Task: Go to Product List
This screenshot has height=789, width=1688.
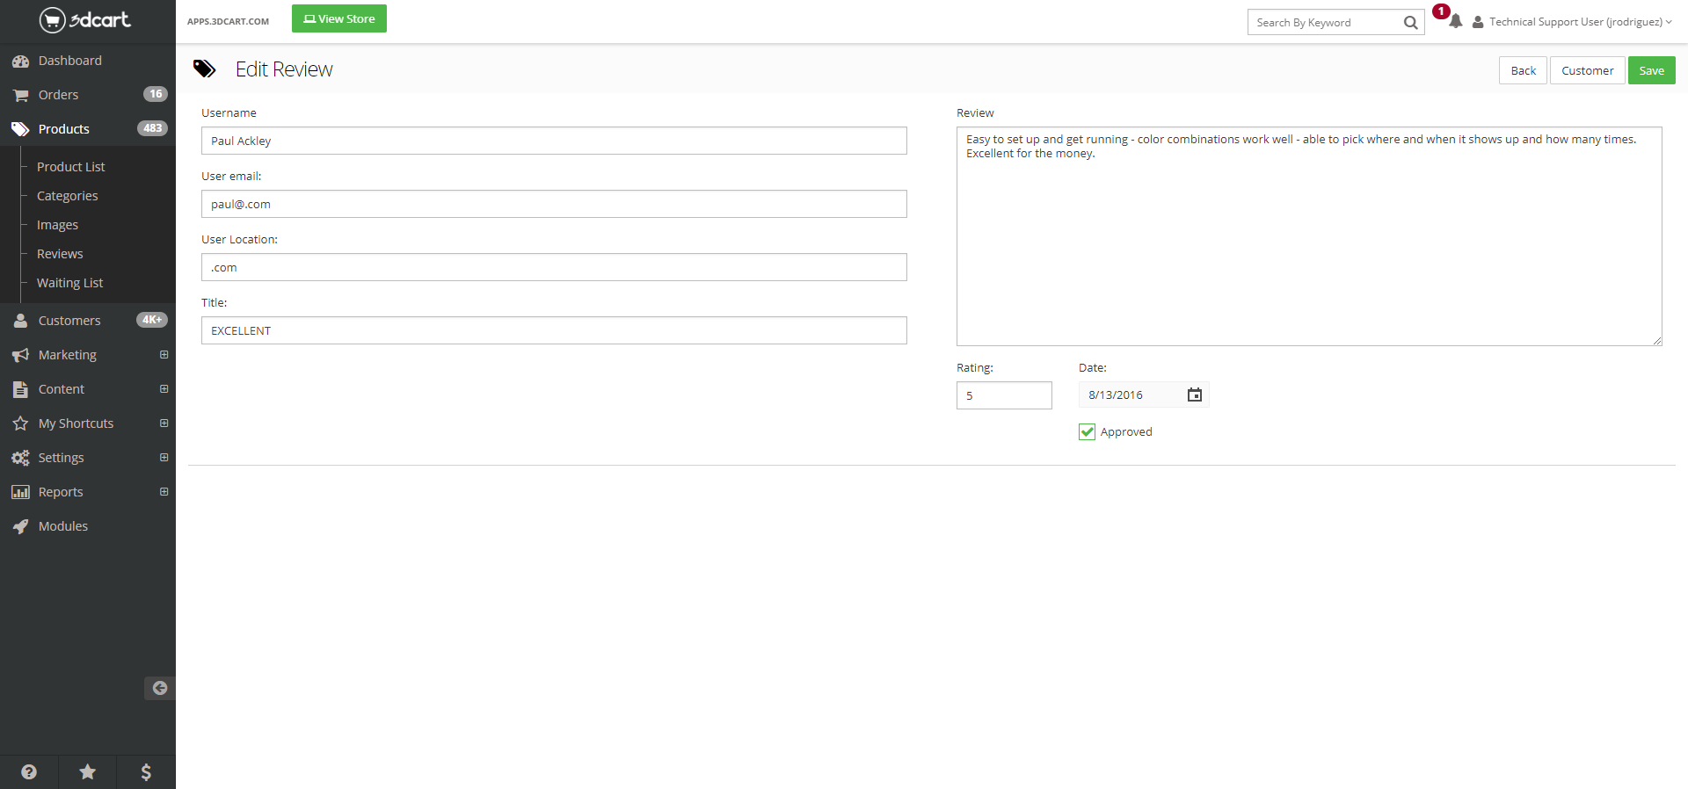Action: (70, 167)
